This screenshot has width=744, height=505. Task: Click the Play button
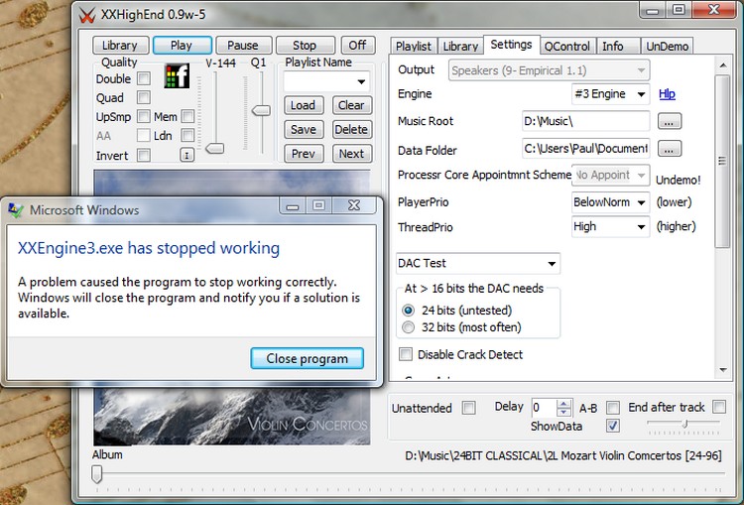[x=182, y=45]
